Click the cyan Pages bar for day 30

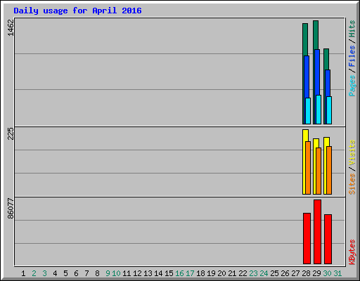(x=329, y=110)
